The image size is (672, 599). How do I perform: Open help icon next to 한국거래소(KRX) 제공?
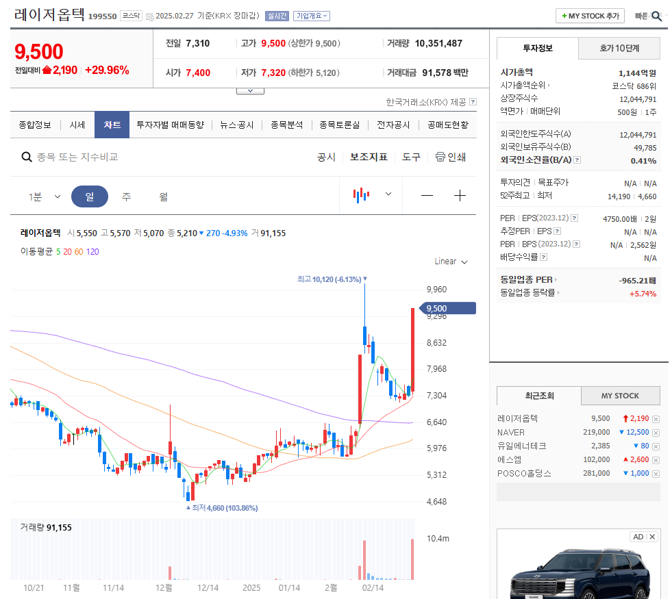tap(473, 102)
